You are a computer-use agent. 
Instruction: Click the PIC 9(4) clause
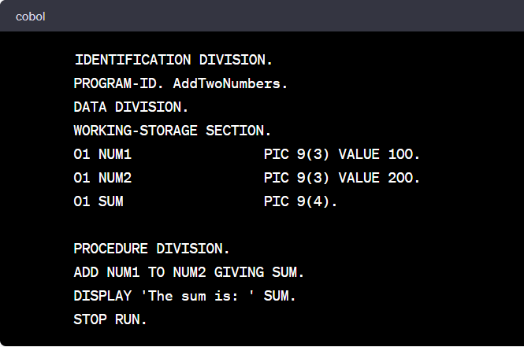pos(300,201)
